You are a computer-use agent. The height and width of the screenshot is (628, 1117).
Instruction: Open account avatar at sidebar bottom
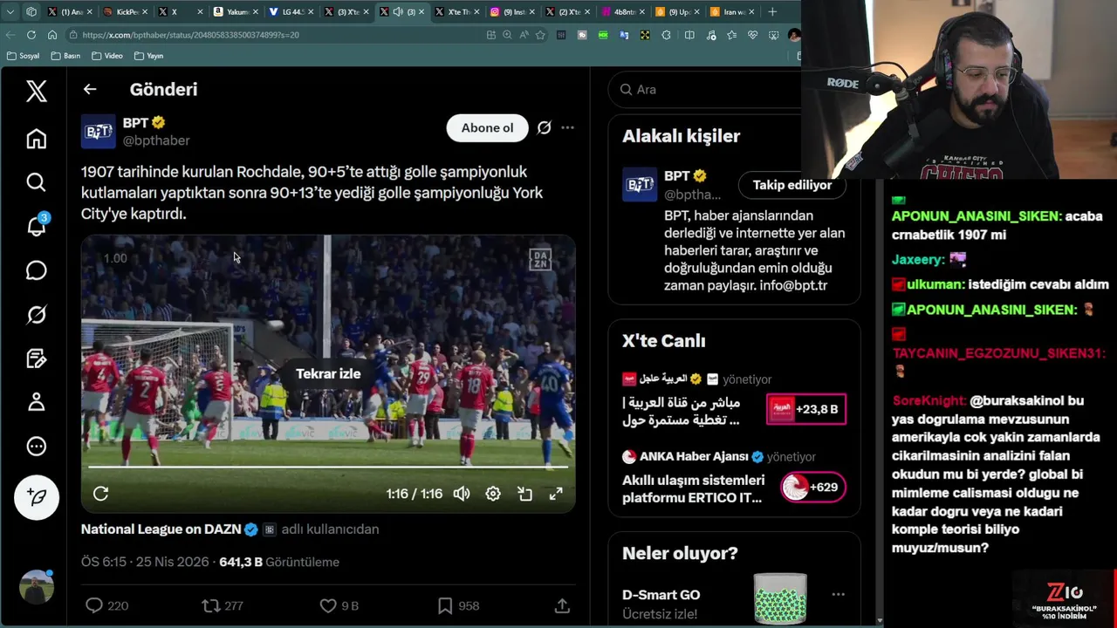36,587
